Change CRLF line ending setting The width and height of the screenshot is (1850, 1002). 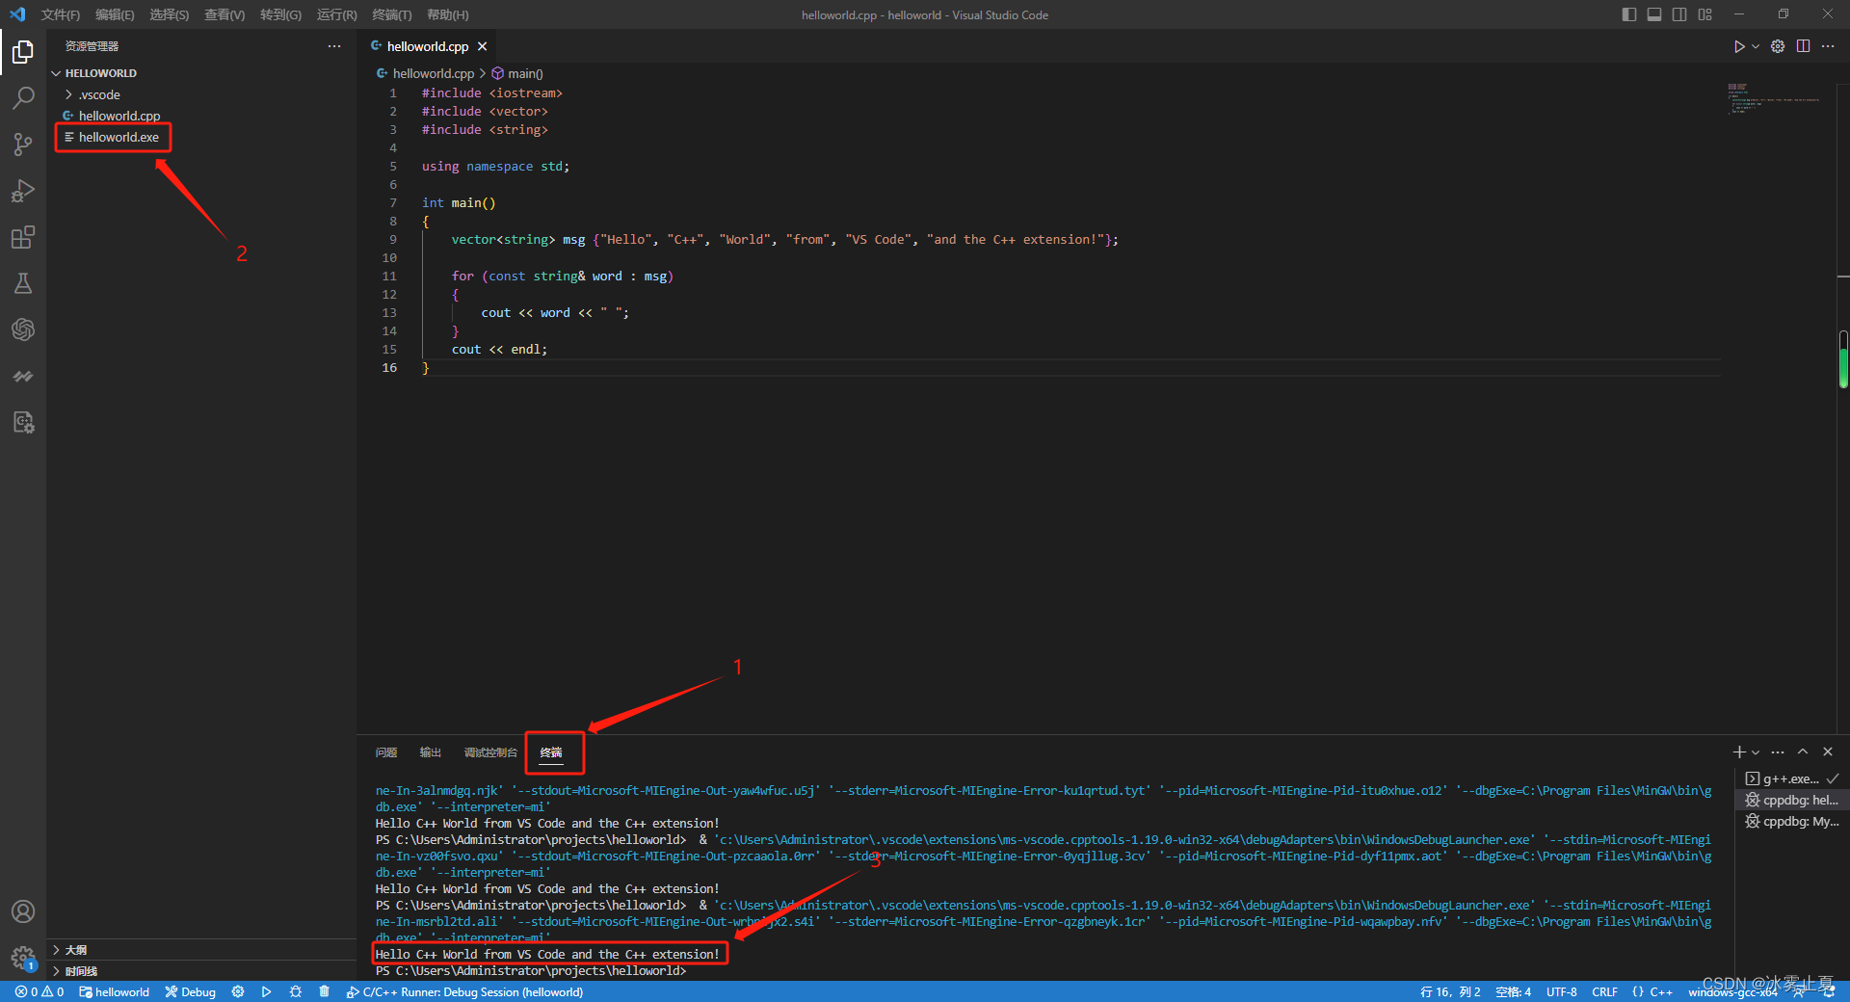tap(1604, 991)
